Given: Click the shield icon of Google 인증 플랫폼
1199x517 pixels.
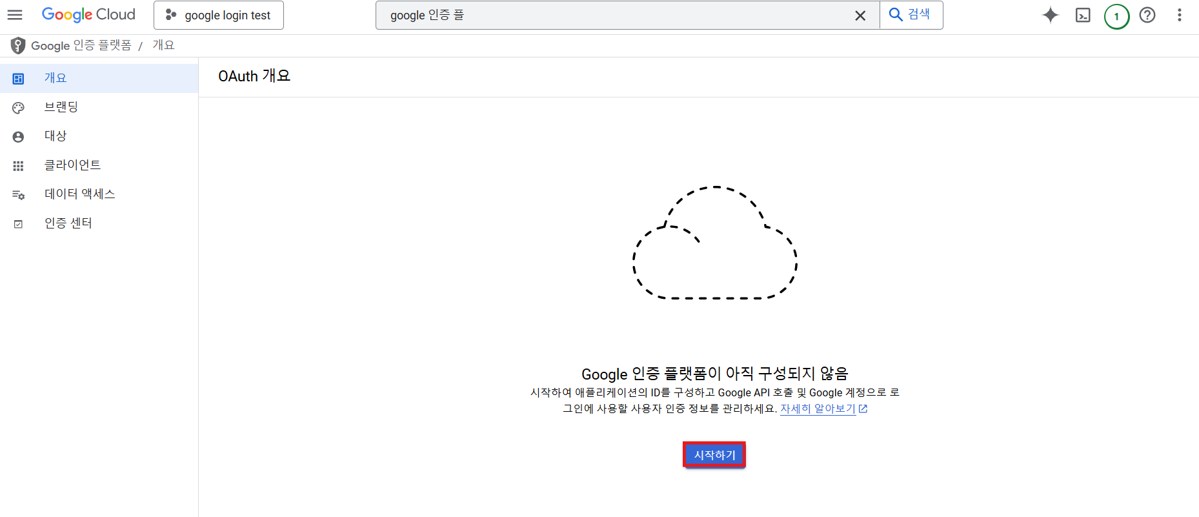Looking at the screenshot, I should 18,45.
